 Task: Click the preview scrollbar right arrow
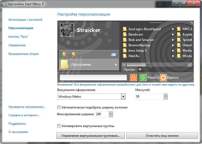point(190,65)
